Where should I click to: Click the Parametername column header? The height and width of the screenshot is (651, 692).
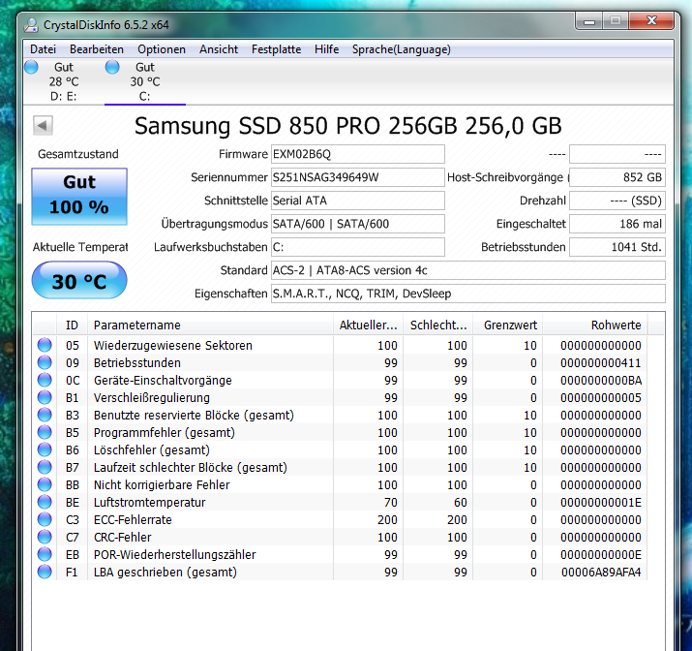click(x=210, y=325)
